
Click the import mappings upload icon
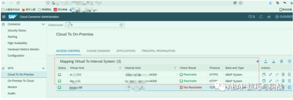click(x=266, y=61)
